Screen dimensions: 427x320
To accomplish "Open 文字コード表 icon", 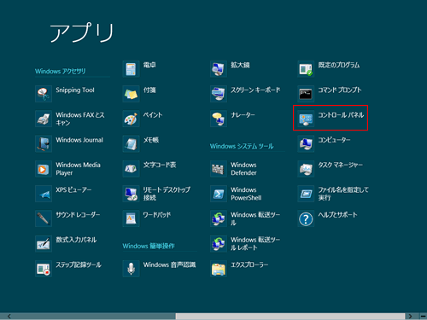I will (131, 169).
